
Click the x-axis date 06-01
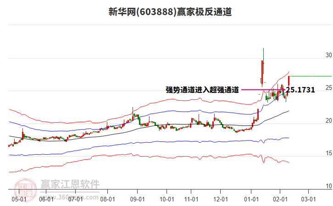46,200
